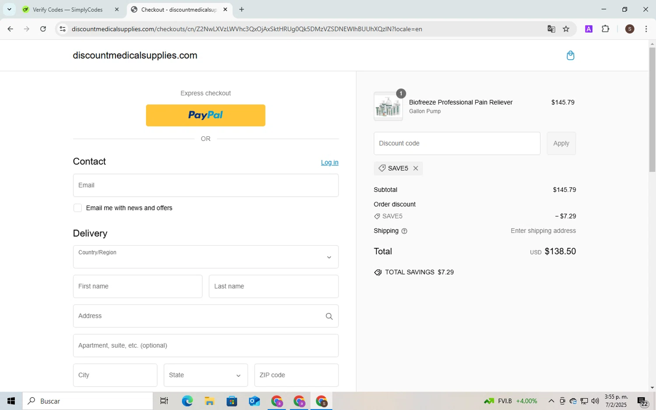Bookmark this page with the star icon
This screenshot has width=656, height=410.
566,29
